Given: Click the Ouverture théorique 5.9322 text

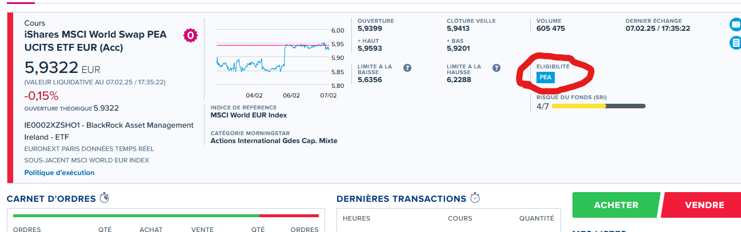Looking at the screenshot, I should 71,108.
